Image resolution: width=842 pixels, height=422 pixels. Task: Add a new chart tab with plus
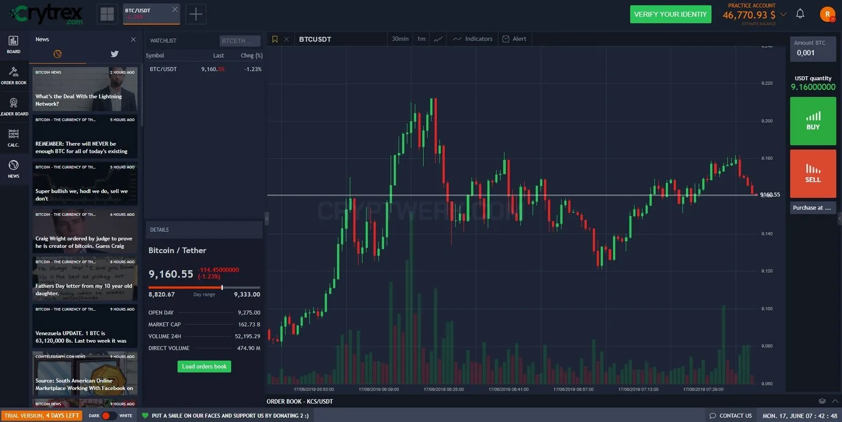[196, 14]
